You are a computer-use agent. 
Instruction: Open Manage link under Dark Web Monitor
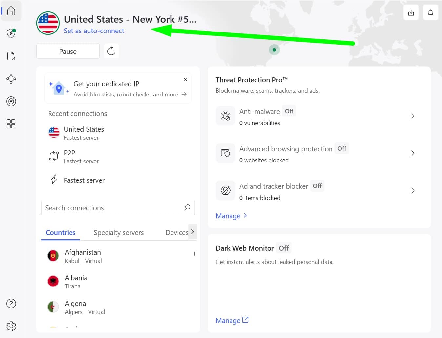point(232,320)
